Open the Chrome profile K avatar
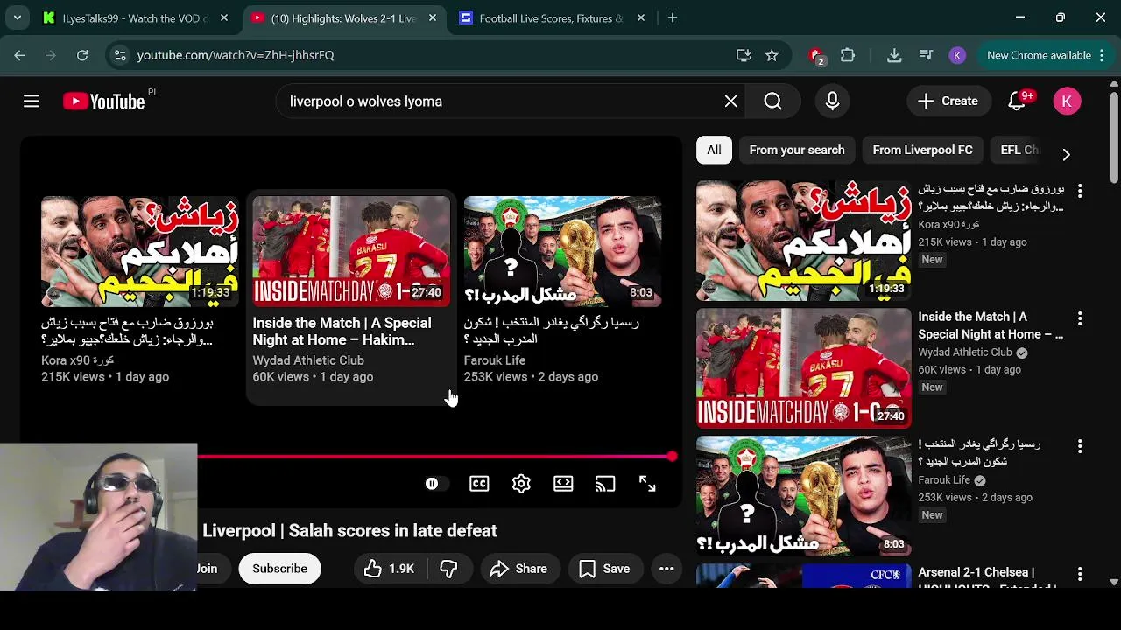 click(x=957, y=55)
